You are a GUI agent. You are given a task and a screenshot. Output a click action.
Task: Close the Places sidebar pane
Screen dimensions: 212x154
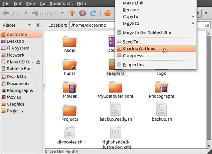tap(38, 25)
